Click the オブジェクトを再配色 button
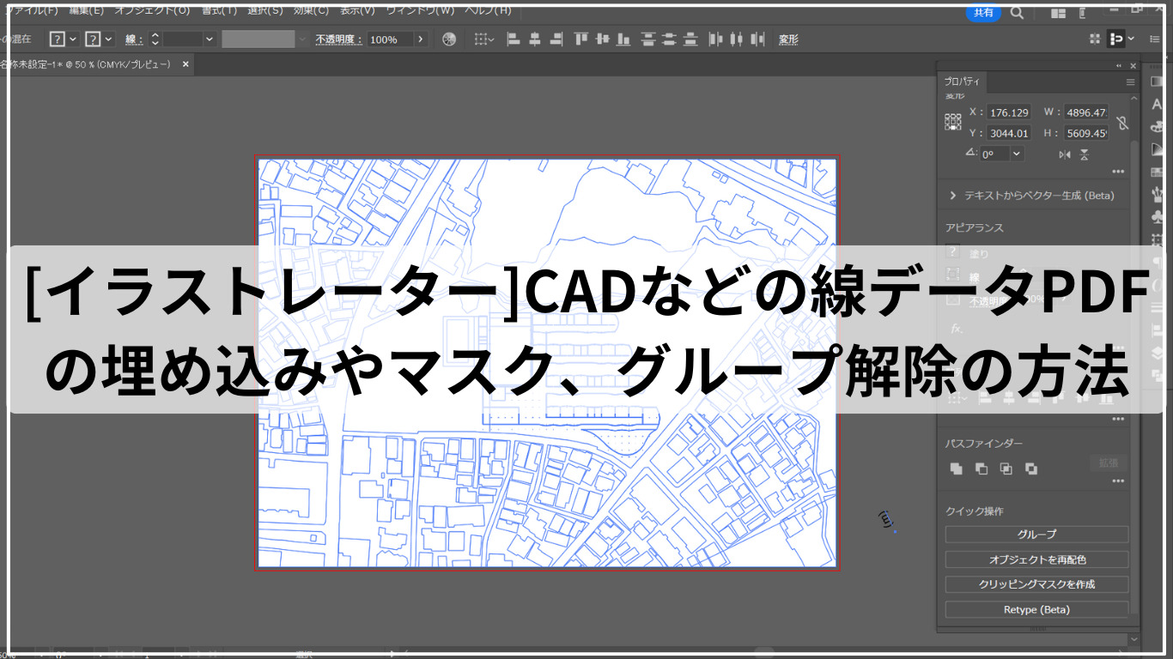The height and width of the screenshot is (659, 1173). click(1036, 559)
